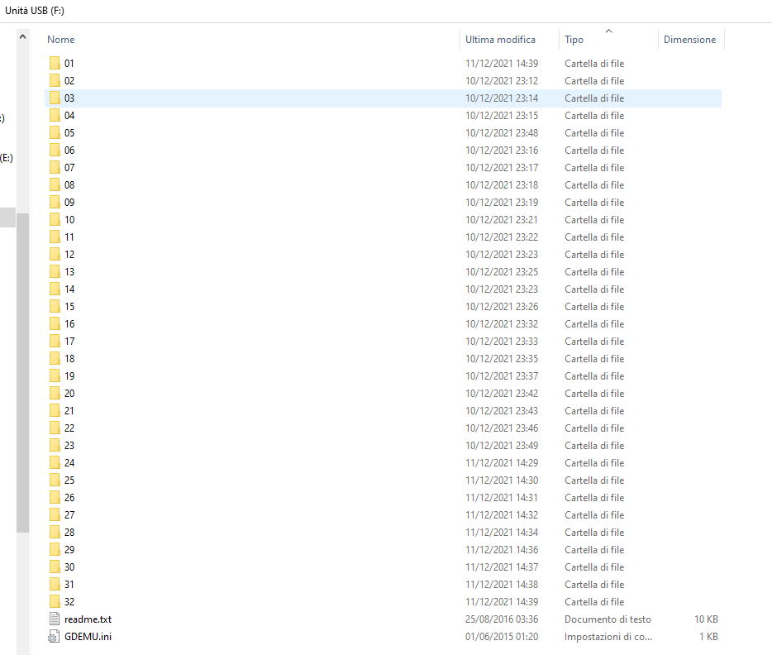Select the readme.txt file name
772x655 pixels.
click(x=88, y=619)
